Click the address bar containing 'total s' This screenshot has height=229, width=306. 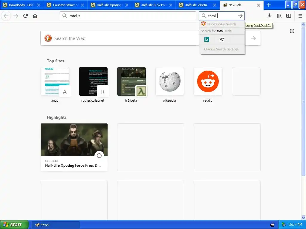(x=128, y=16)
